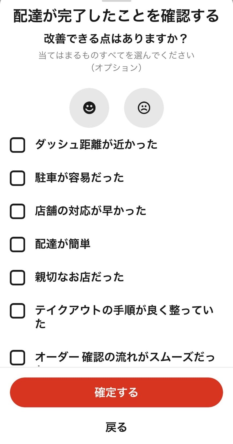Tap the happy smiley face icon
This screenshot has width=233, height=444.
tap(89, 108)
